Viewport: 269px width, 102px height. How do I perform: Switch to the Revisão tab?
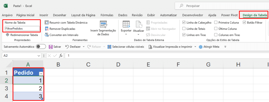pos(137,15)
